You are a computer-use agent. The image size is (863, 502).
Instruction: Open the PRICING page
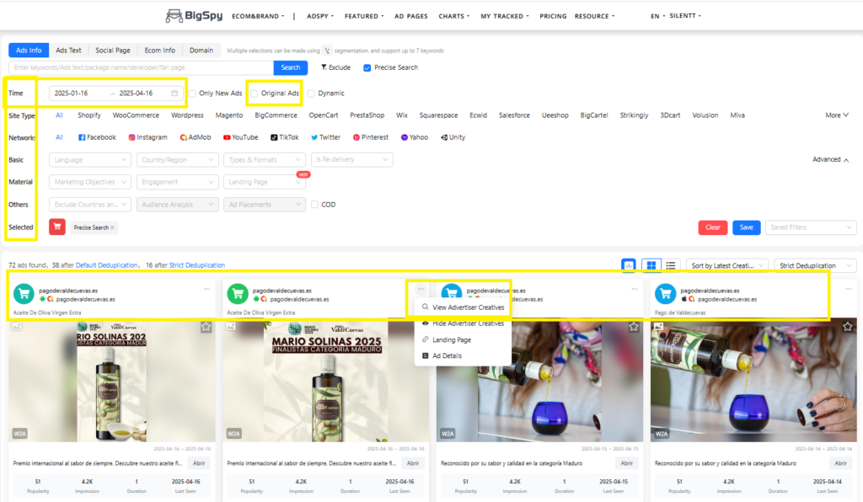tap(553, 16)
